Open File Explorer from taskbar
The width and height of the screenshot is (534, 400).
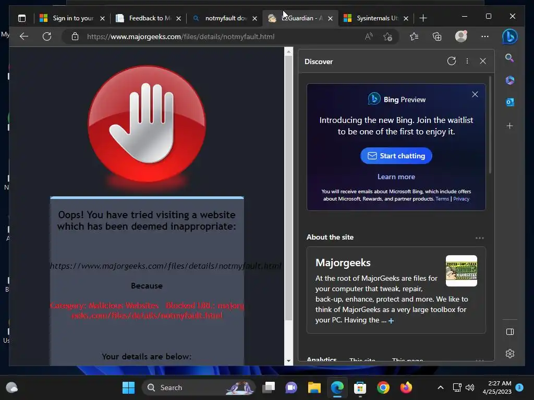314,387
